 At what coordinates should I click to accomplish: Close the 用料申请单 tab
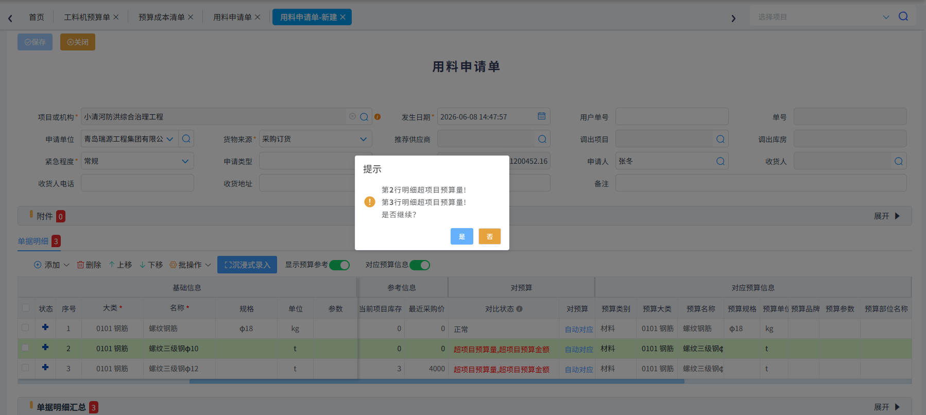258,17
